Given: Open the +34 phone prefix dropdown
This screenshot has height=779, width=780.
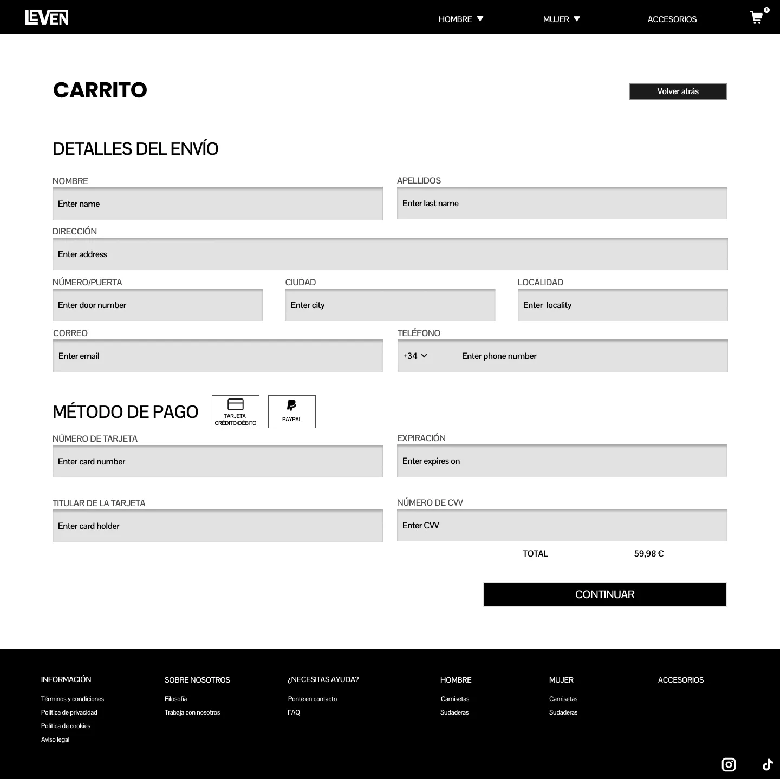Looking at the screenshot, I should (415, 356).
